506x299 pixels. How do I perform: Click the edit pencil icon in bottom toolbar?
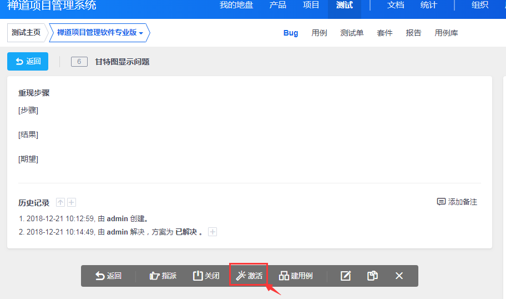pos(346,276)
